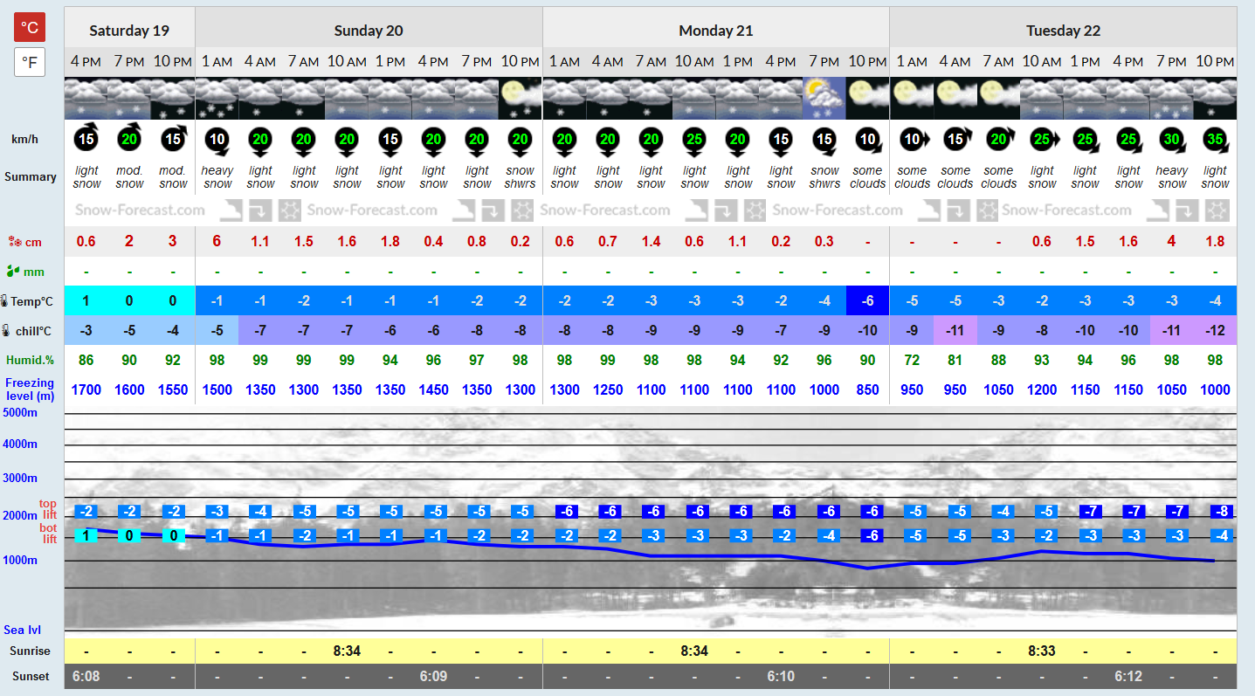1255x696 pixels.
Task: Click Sunday 1 AM 6 cm snowfall value
Action: (217, 242)
